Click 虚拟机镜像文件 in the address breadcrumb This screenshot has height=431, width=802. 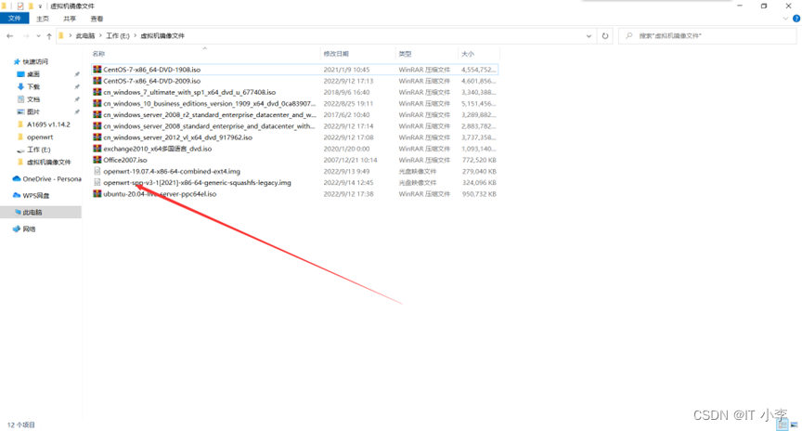[x=162, y=36]
